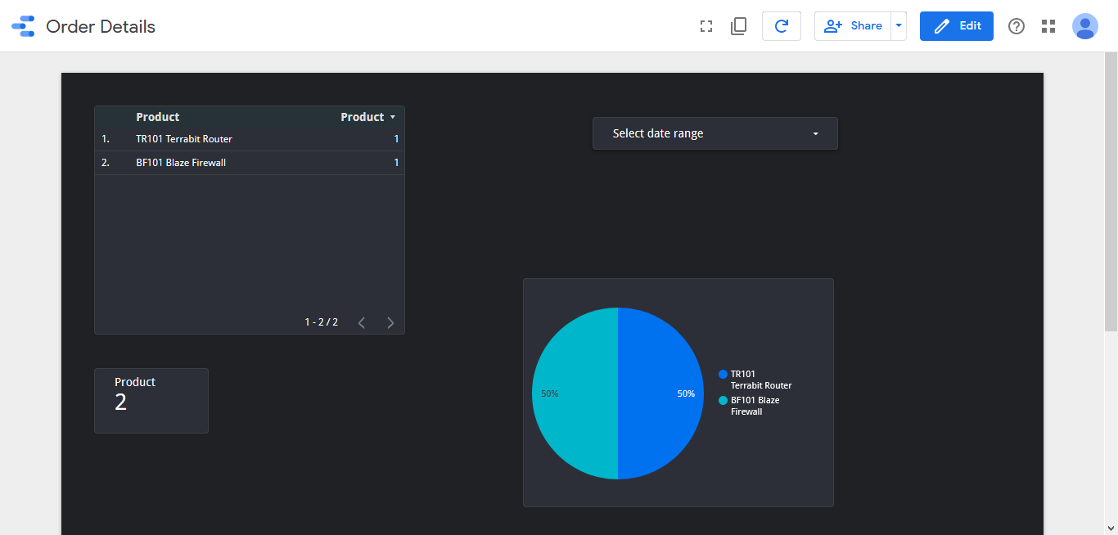Open the Google apps grid
The image size is (1118, 535).
pos(1048,26)
